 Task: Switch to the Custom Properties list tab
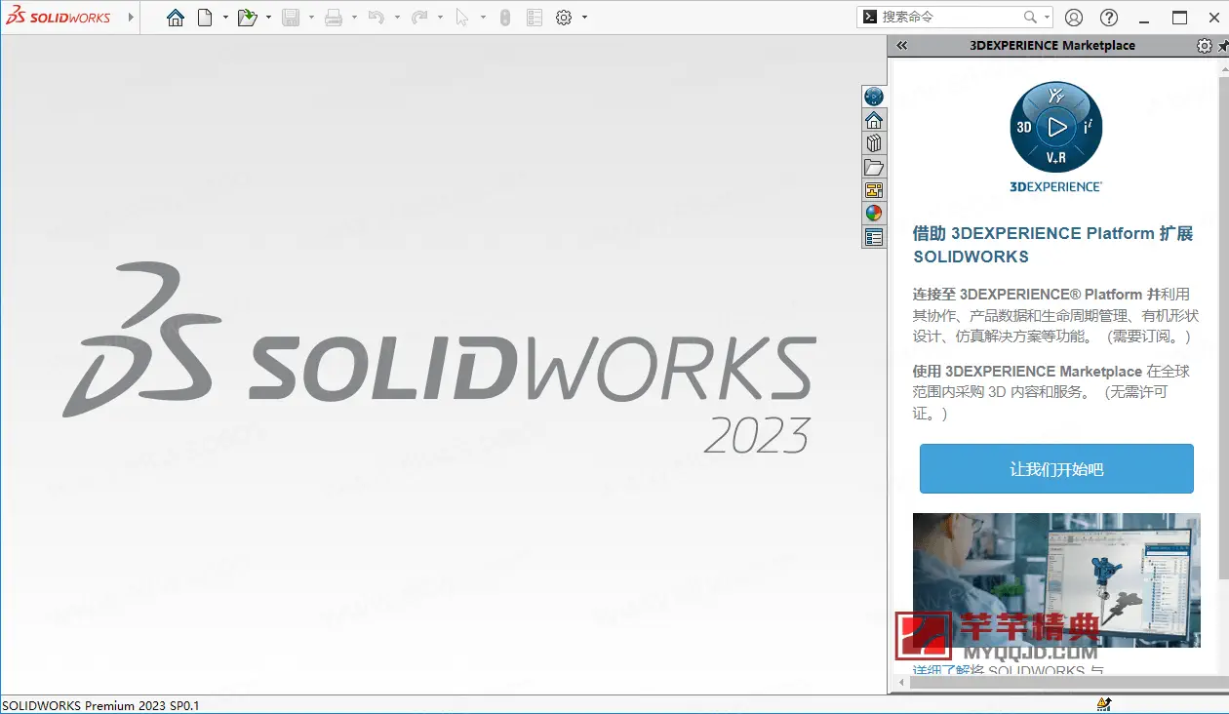[x=874, y=236]
